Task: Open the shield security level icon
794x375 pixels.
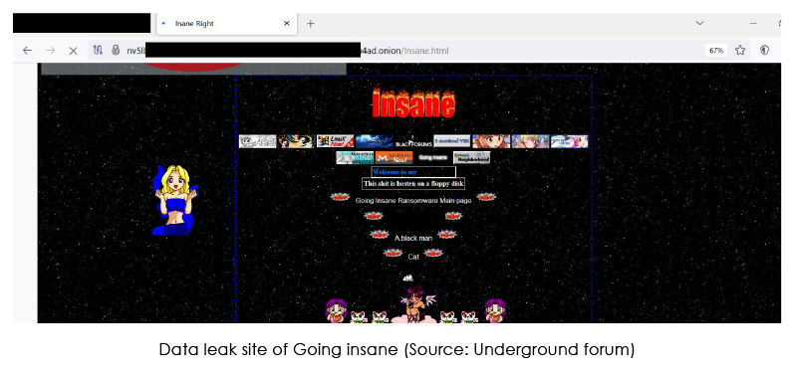Action: (765, 50)
